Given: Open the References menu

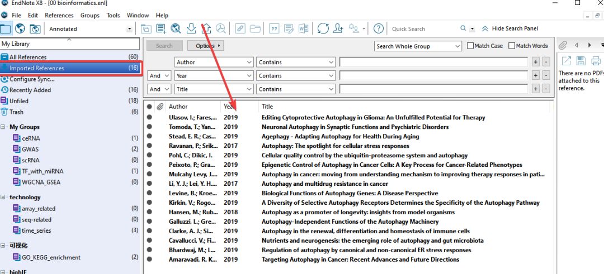Looking at the screenshot, I should coord(59,16).
